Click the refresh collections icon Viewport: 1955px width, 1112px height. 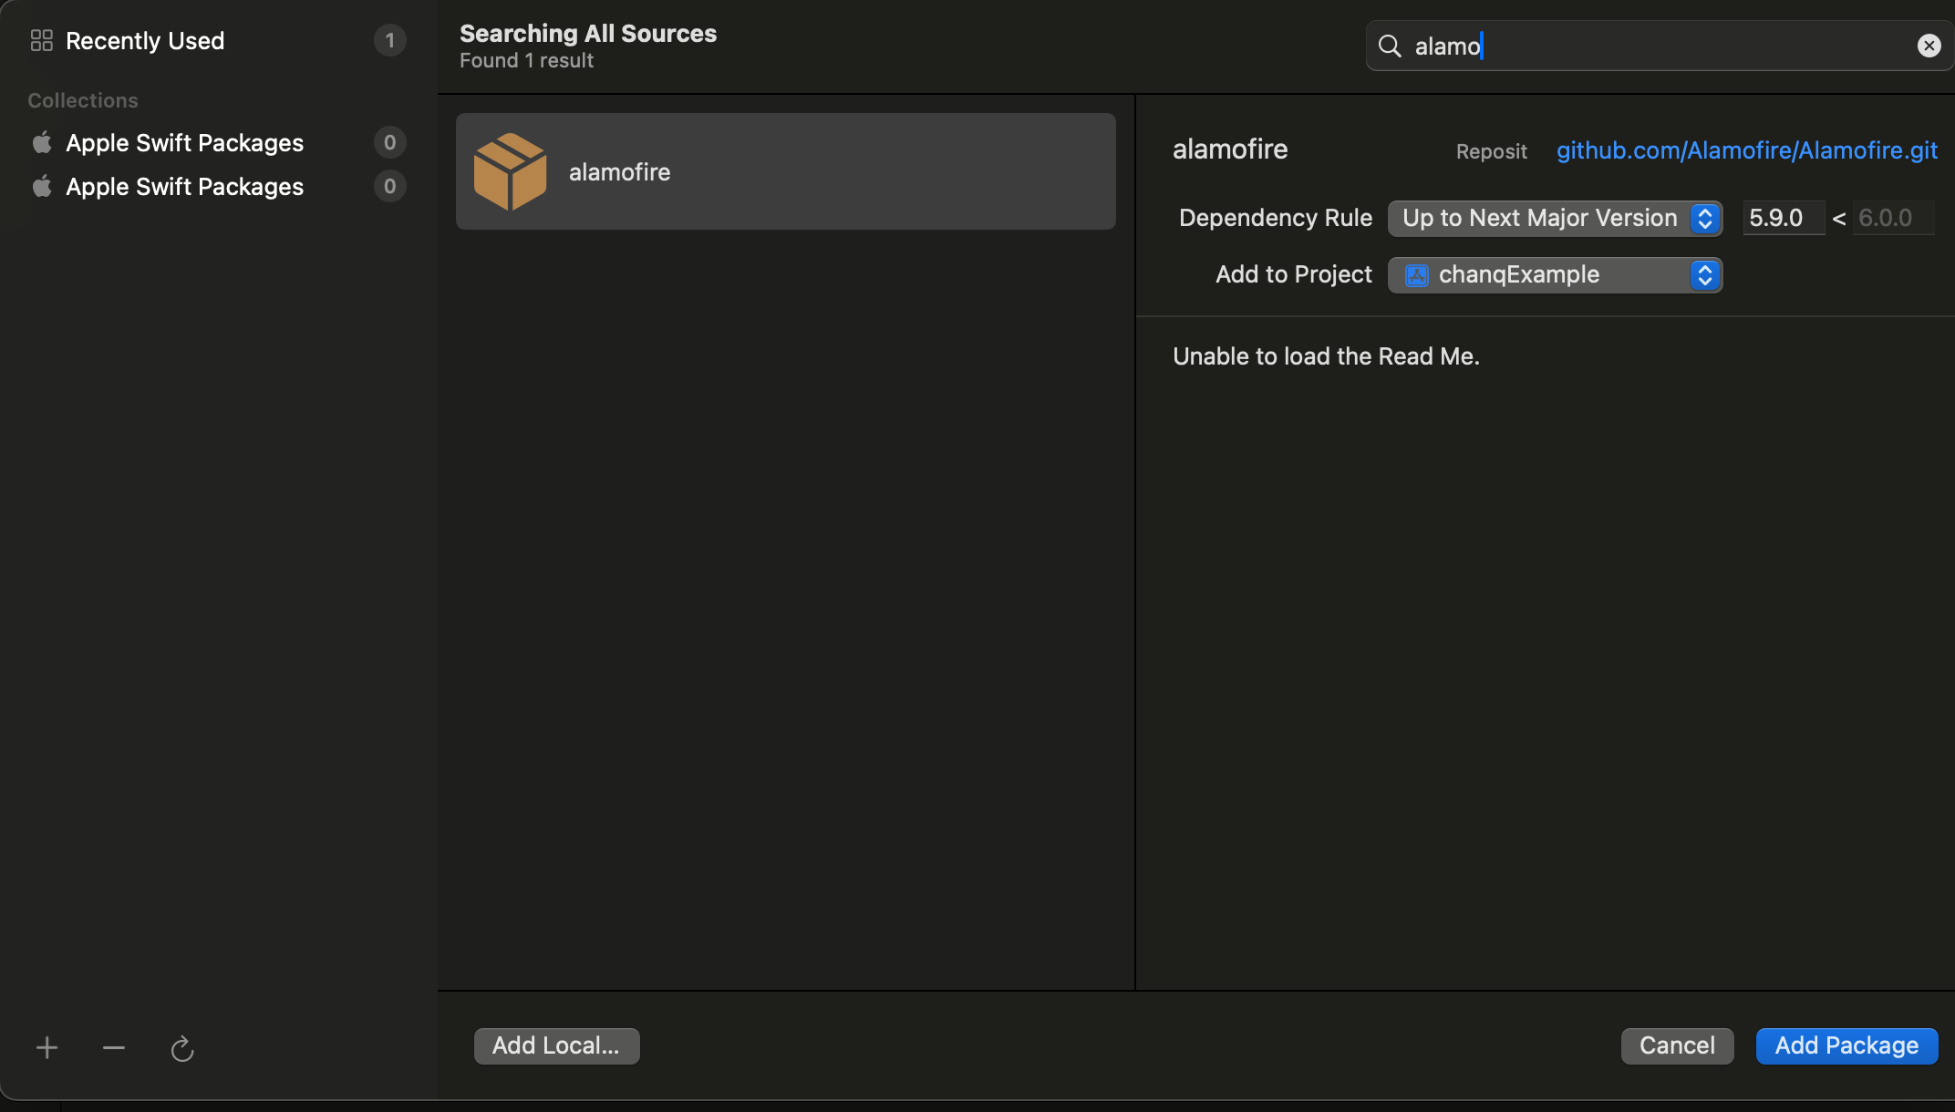(182, 1049)
